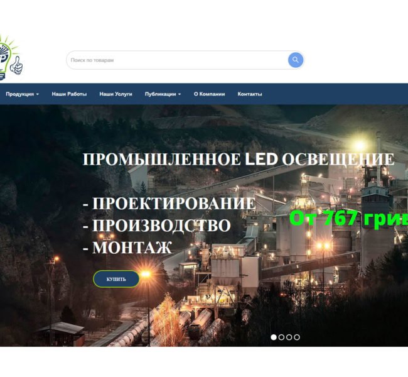The height and width of the screenshot is (377, 408).
Task: Click the light bulb company logo
Action: (x=11, y=57)
